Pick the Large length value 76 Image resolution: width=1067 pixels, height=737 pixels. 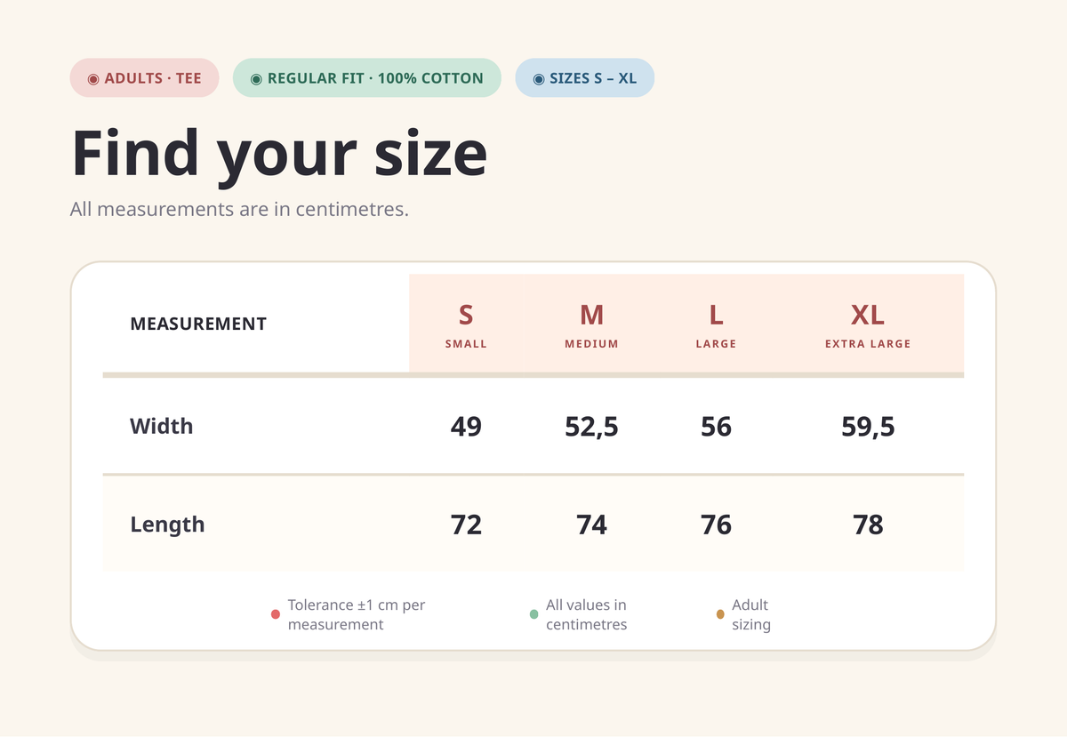(716, 525)
